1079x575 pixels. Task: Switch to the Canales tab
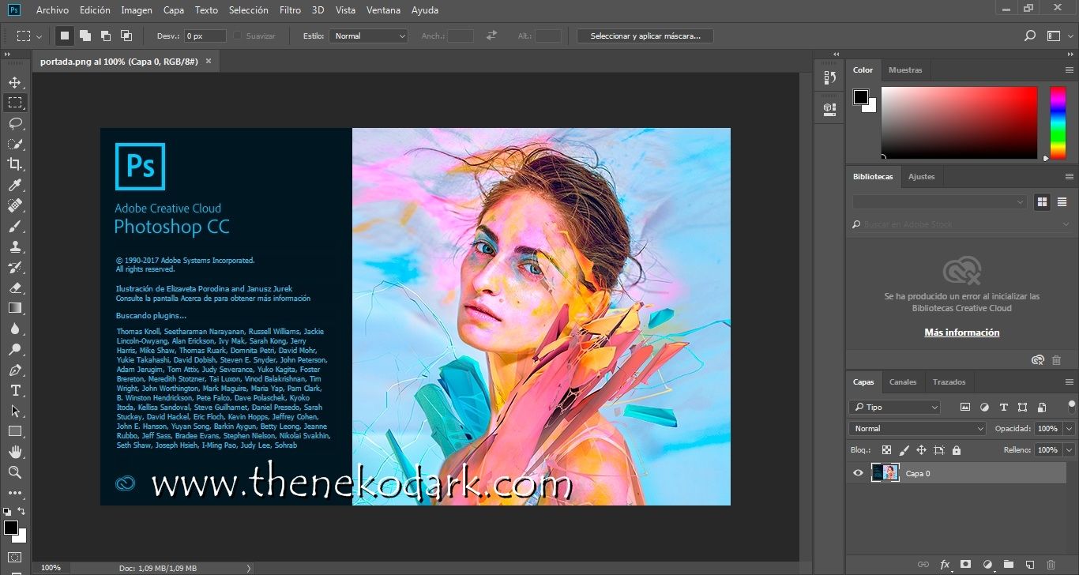point(903,381)
